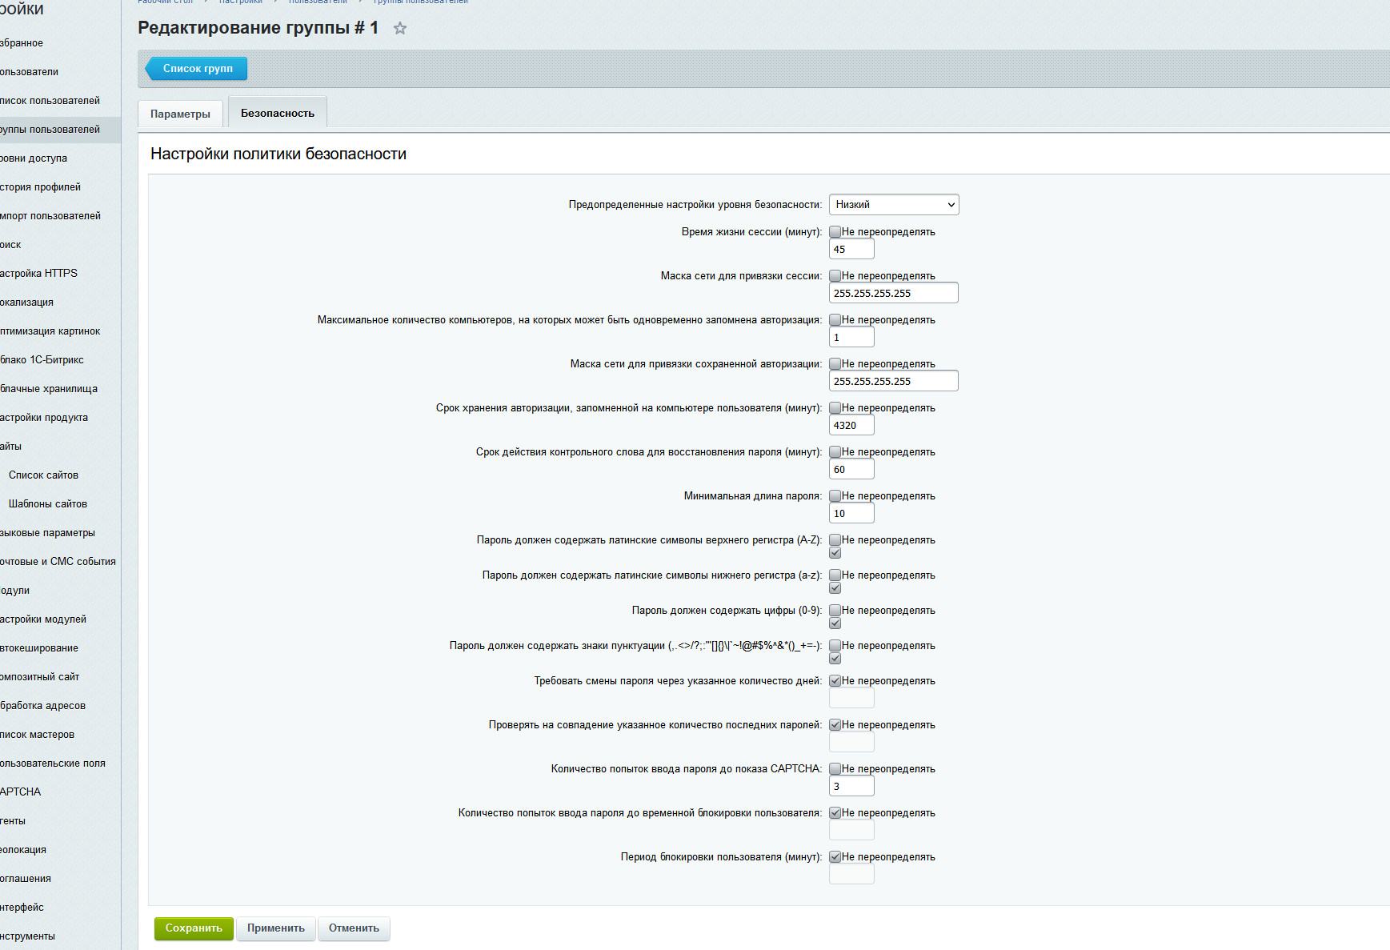Image resolution: width=1390 pixels, height=950 pixels.
Task: Click the Применить button
Action: [x=276, y=928]
